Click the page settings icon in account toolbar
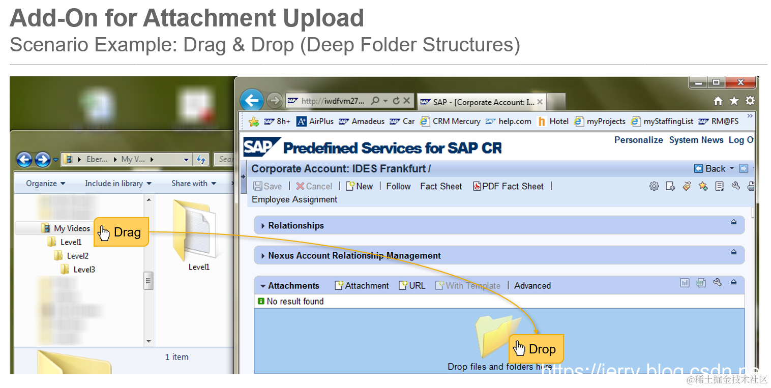The image size is (771, 388). [x=670, y=186]
